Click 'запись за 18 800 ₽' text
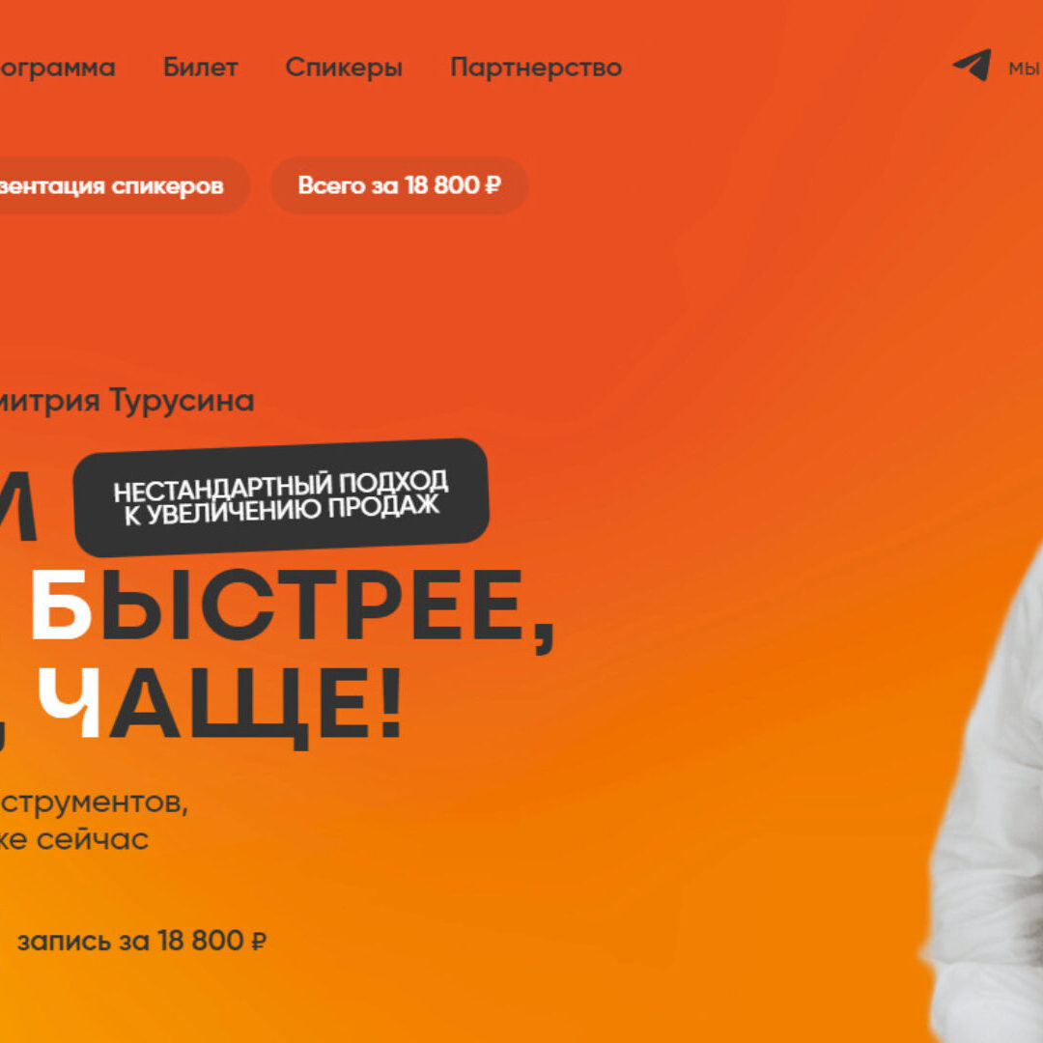Image resolution: width=1043 pixels, height=1043 pixels. click(142, 942)
